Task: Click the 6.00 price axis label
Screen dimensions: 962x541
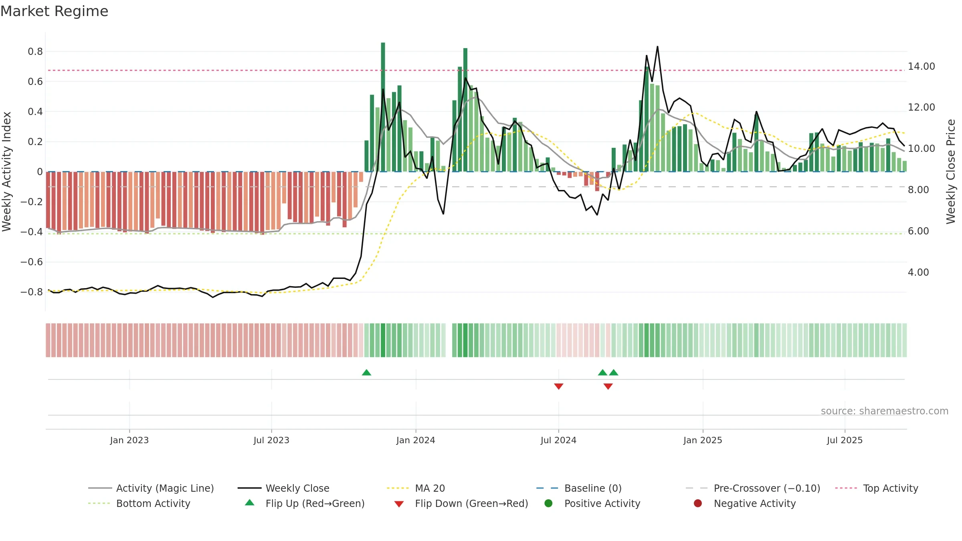Action: tap(918, 231)
